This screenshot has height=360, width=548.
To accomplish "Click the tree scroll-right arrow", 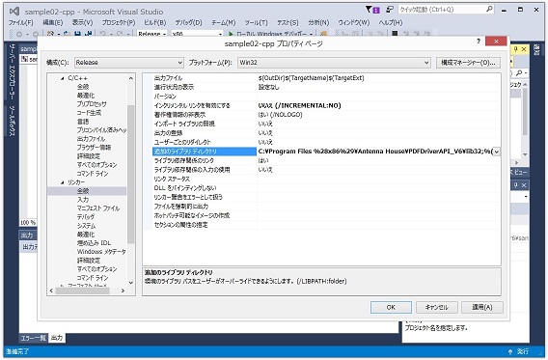I will click(x=123, y=291).
